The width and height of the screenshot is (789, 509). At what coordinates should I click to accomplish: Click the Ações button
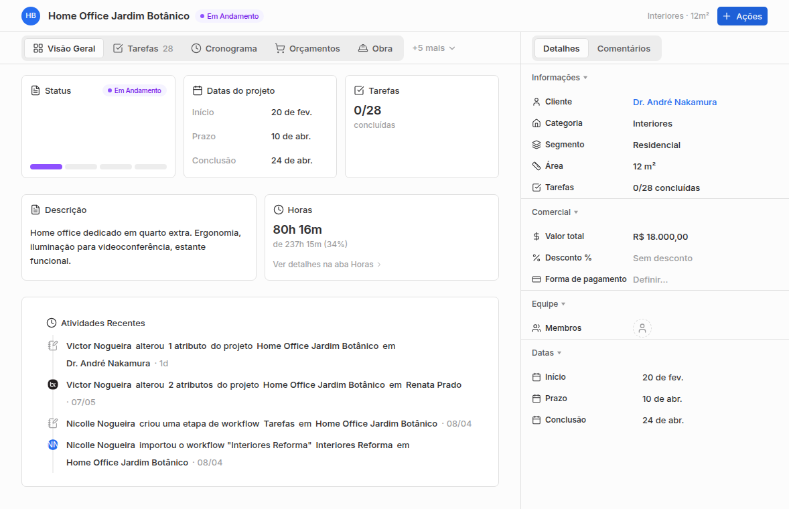pyautogui.click(x=742, y=16)
